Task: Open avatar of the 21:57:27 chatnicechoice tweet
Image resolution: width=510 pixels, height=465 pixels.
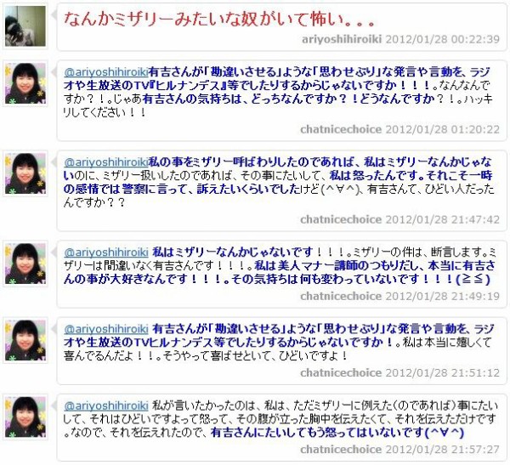Action: (x=25, y=417)
